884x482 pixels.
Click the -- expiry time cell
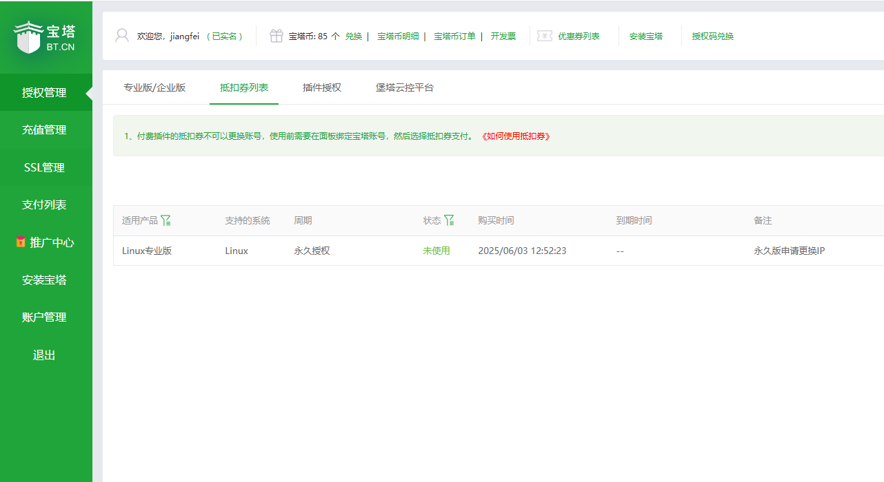click(x=620, y=251)
